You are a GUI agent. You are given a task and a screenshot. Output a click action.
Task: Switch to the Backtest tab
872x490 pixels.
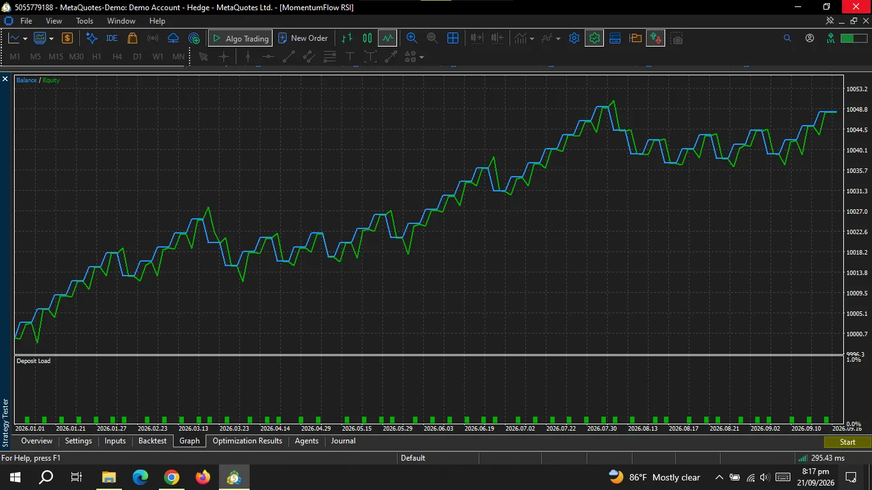pos(153,441)
